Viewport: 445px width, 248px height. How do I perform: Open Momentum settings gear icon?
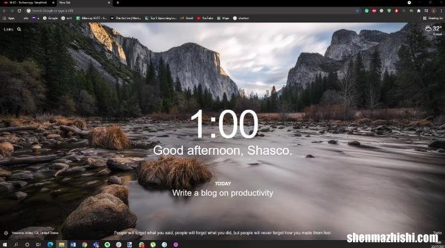tap(6, 233)
